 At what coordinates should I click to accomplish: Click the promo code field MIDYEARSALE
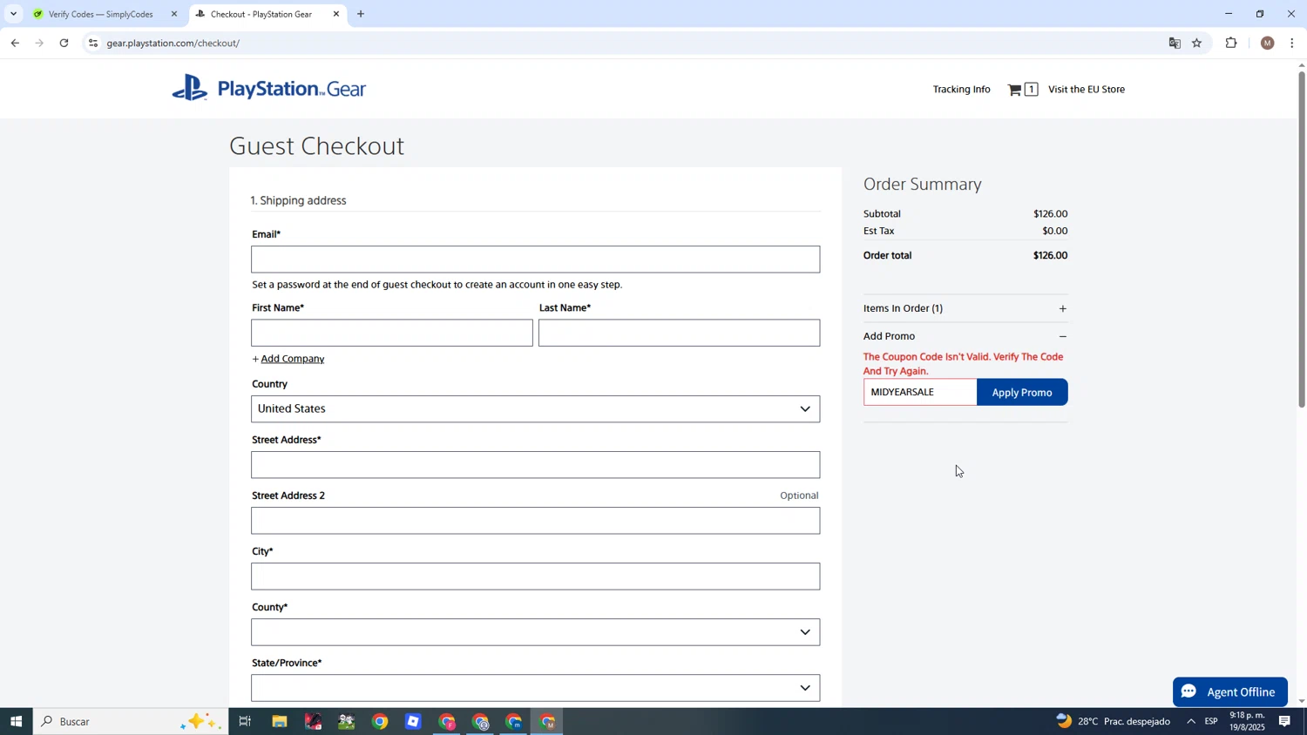pyautogui.click(x=920, y=393)
